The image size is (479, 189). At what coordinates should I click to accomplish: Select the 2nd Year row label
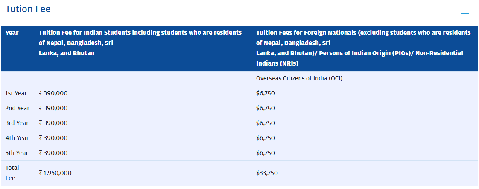pos(17,108)
